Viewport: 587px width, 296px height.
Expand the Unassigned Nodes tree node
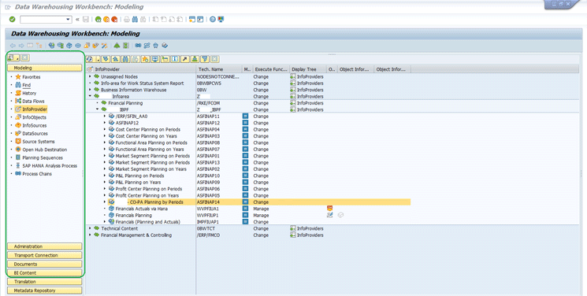90,76
